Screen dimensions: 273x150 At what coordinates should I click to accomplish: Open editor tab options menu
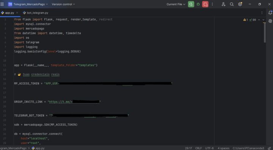click(262, 13)
